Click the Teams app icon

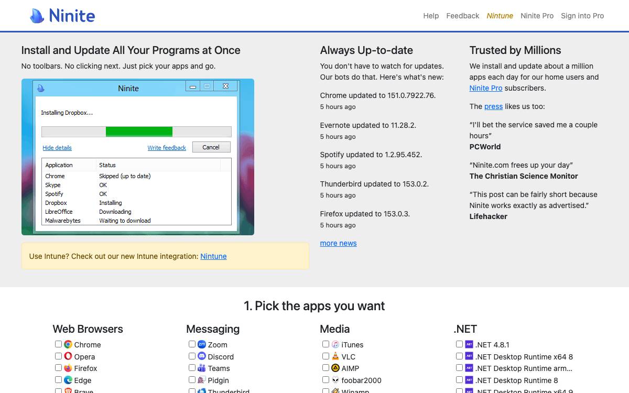(202, 368)
